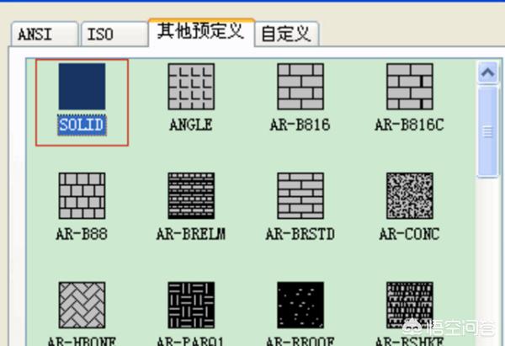
Task: Choose the AR-B88 block pattern swatch
Action: pos(82,195)
